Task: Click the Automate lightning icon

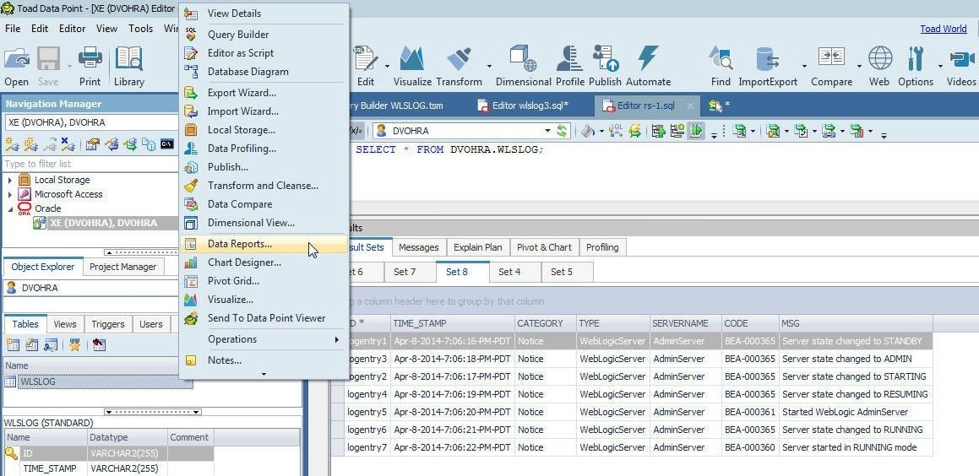Action: point(648,59)
